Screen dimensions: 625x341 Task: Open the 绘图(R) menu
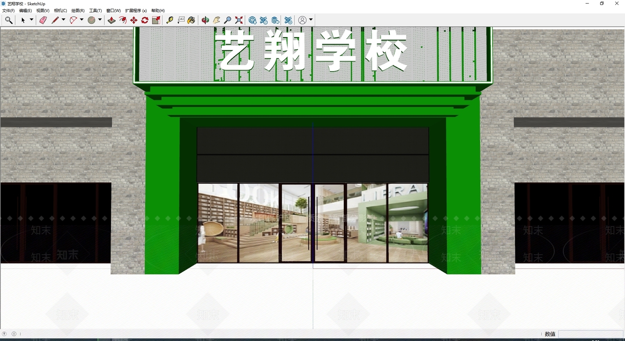(x=78, y=11)
